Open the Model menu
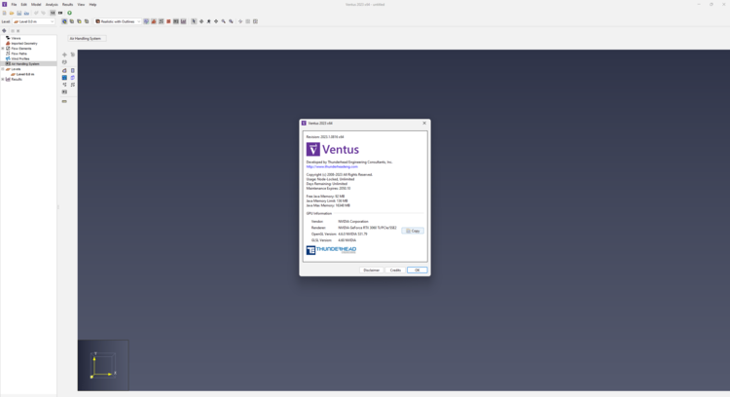This screenshot has height=397, width=730. tap(36, 4)
